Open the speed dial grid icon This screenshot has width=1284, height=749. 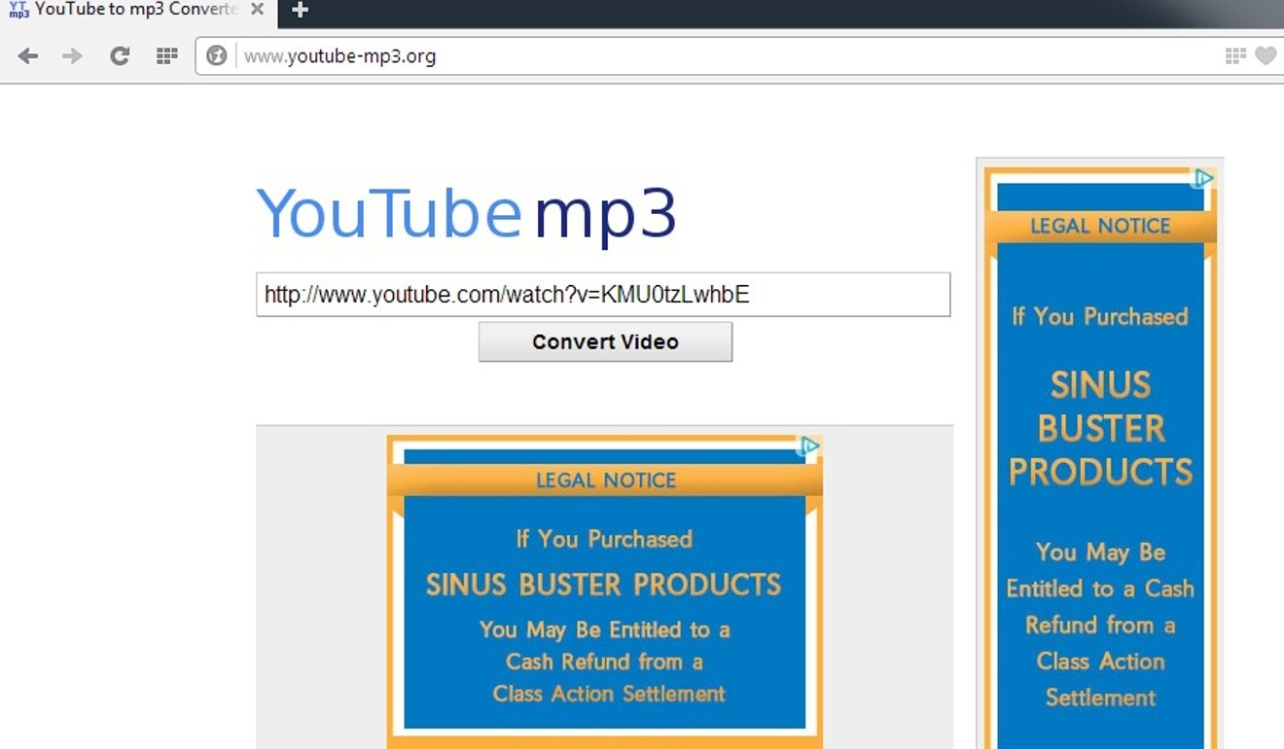coord(166,56)
